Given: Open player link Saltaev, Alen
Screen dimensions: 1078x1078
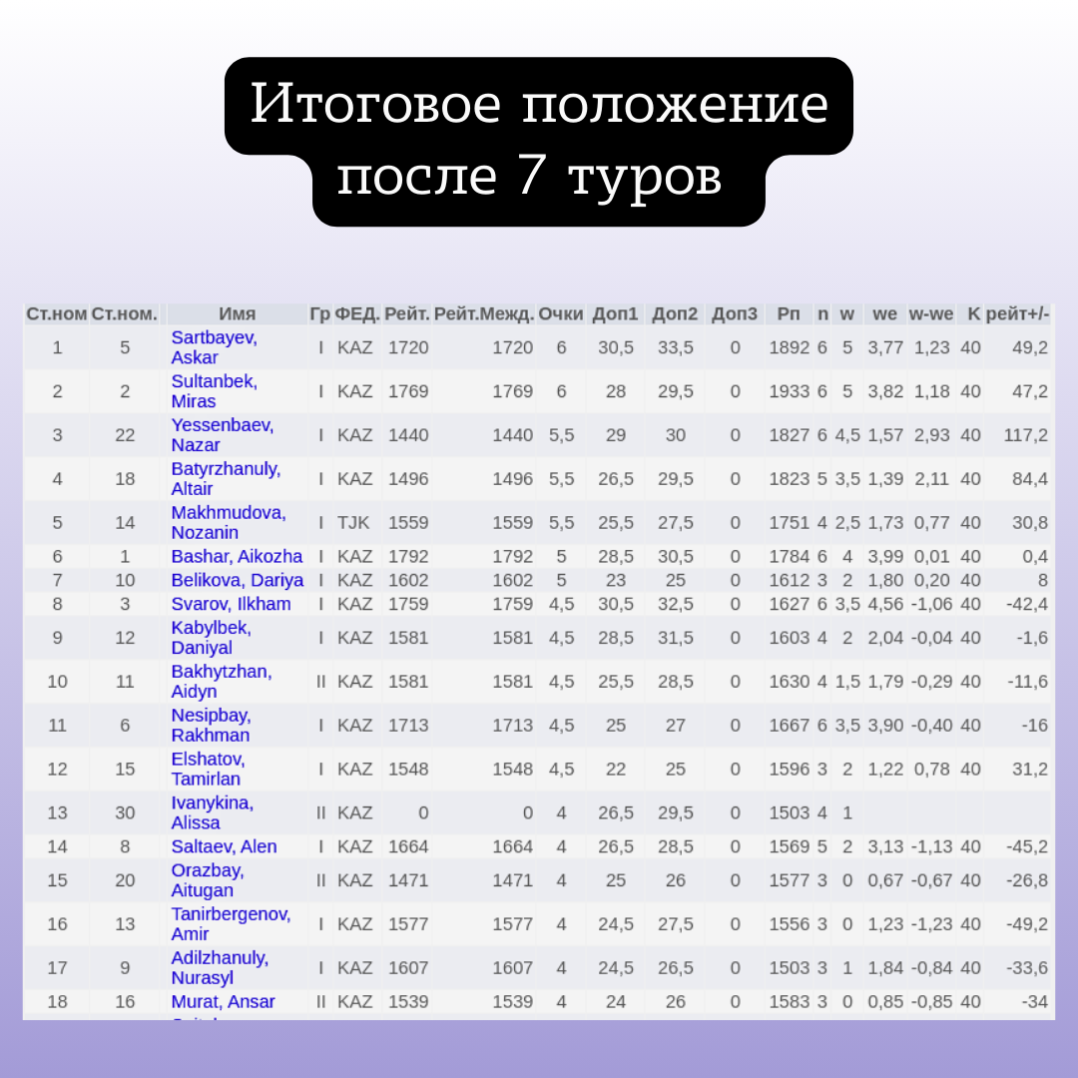Looking at the screenshot, I should coord(225,846).
